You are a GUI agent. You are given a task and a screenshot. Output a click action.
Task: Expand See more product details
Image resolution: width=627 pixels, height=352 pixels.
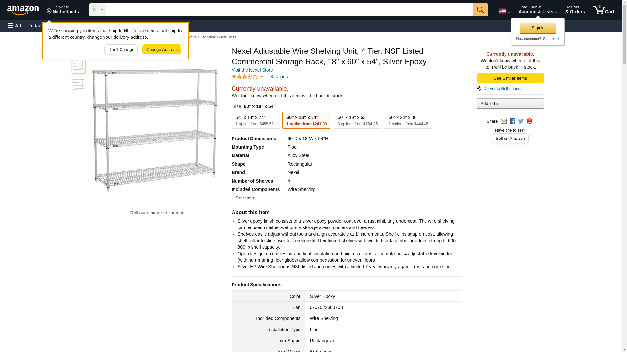click(x=245, y=198)
